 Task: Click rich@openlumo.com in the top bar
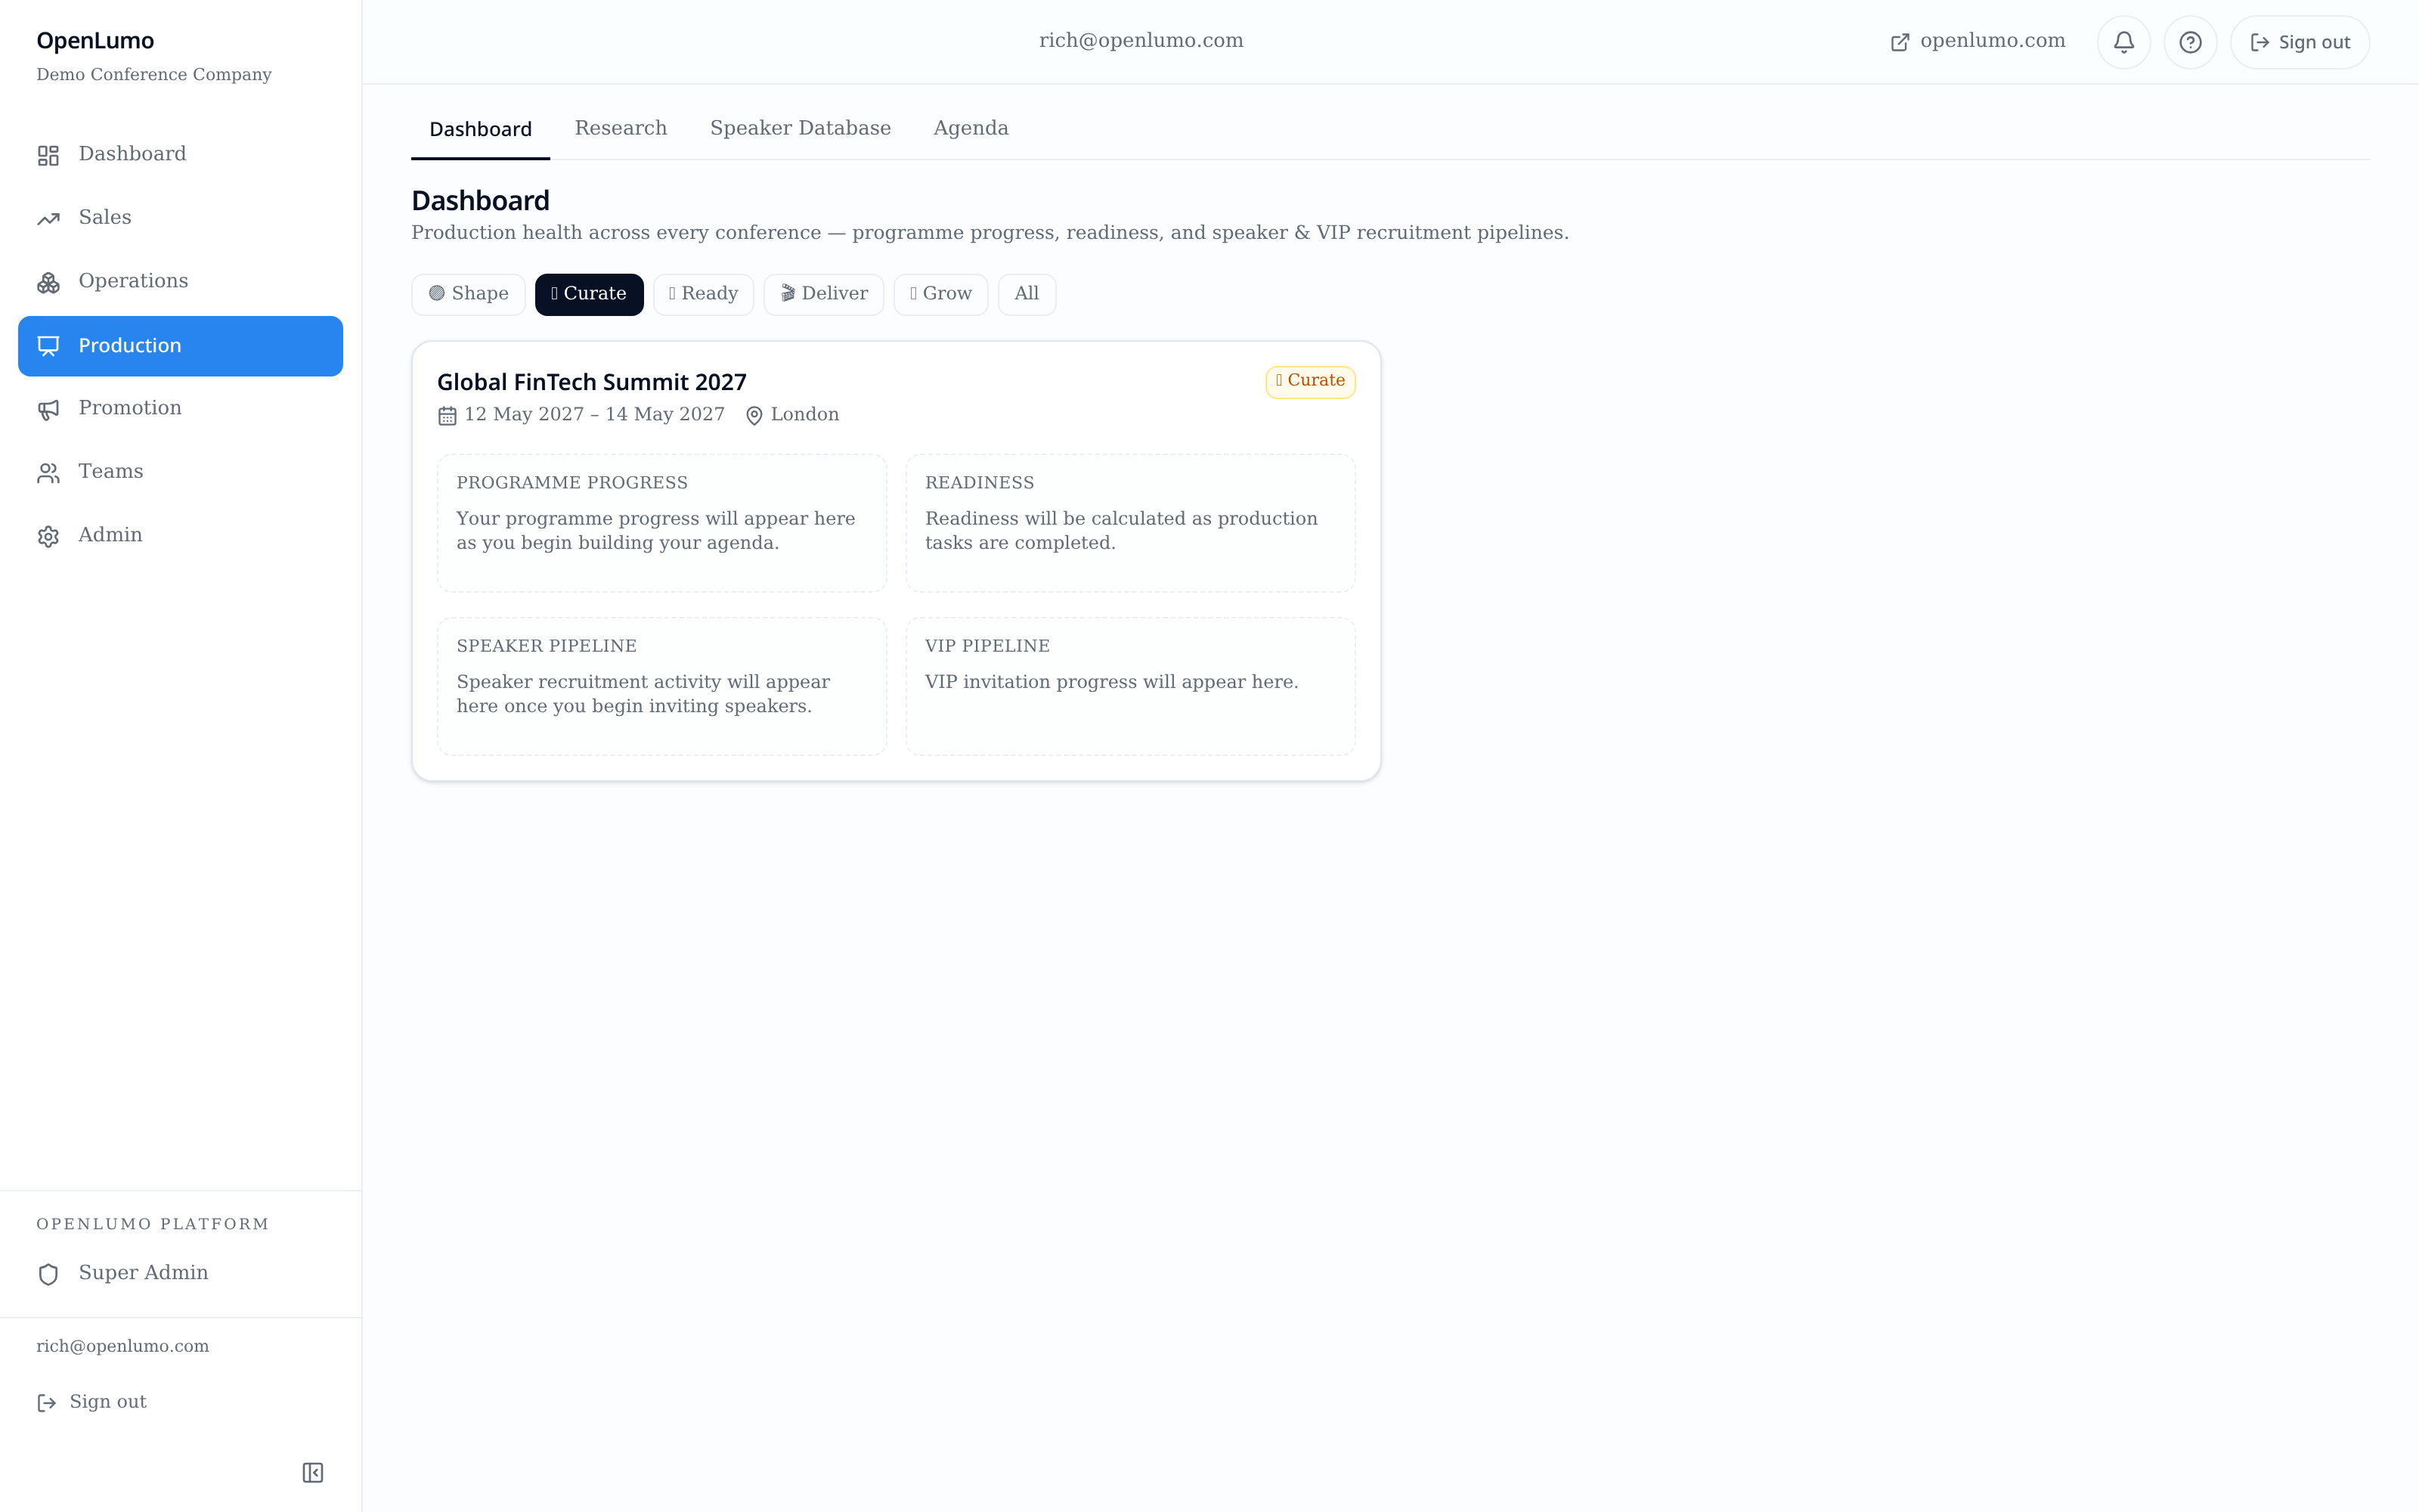pos(1141,41)
